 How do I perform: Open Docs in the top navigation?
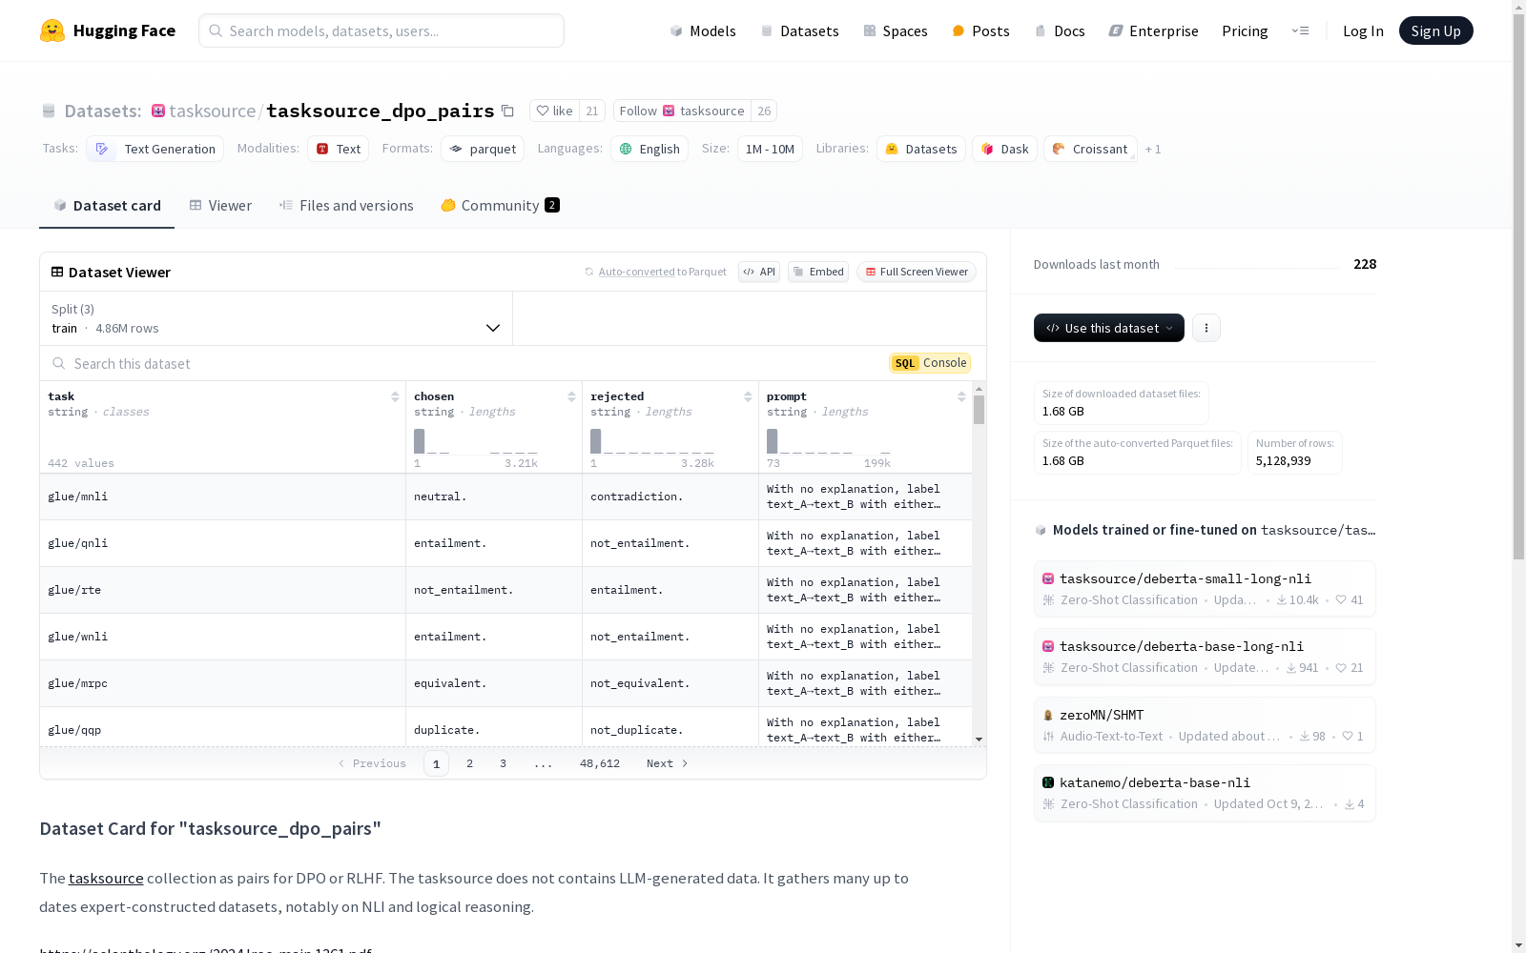point(1060,30)
